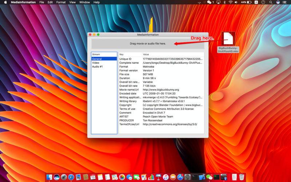Click 'Drag movie or audio file here' area
The image size is (291, 182).
pos(148,44)
